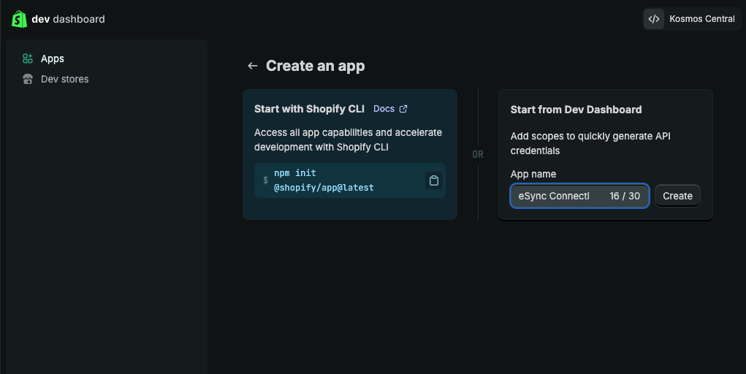Click the external link icon beside Docs
Image resolution: width=746 pixels, height=374 pixels.
point(403,109)
